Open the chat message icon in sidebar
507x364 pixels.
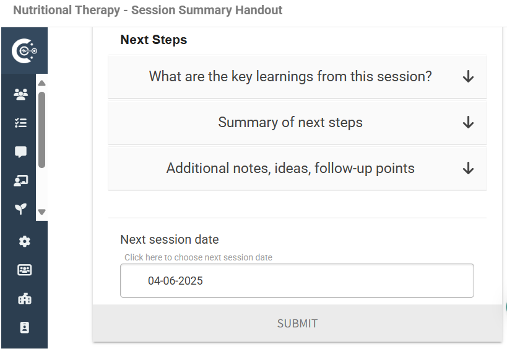point(21,152)
